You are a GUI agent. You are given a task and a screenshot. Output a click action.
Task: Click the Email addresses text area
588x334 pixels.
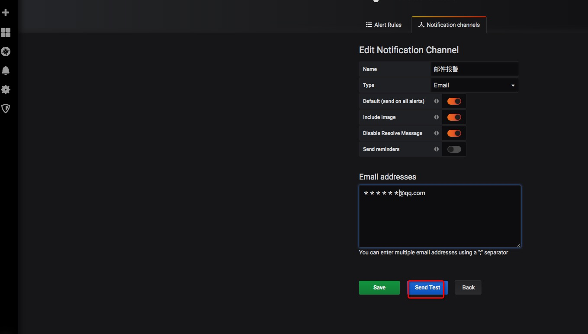click(440, 216)
